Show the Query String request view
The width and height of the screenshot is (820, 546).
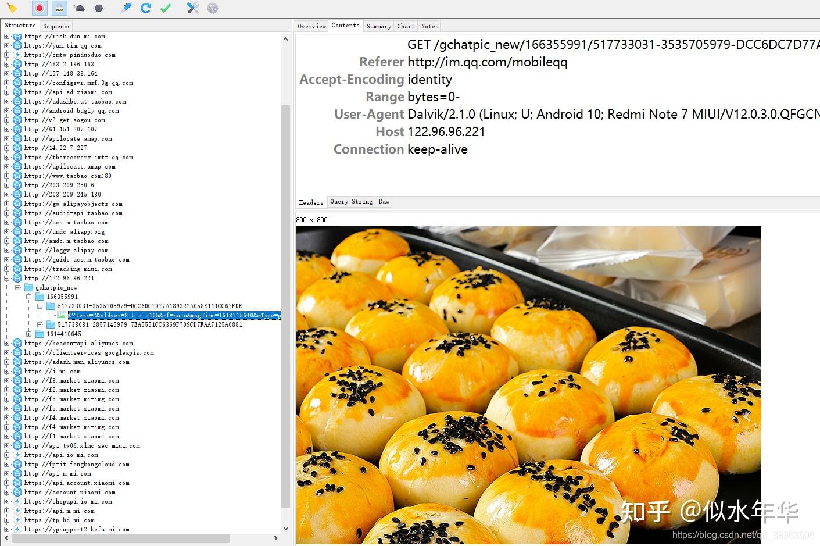point(352,202)
